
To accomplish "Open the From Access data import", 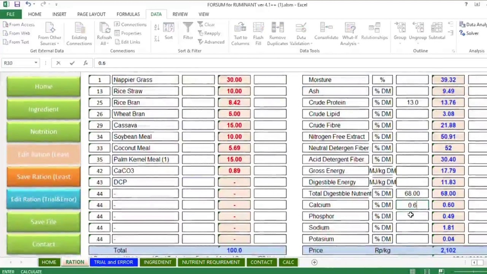I will pyautogui.click(x=18, y=24).
